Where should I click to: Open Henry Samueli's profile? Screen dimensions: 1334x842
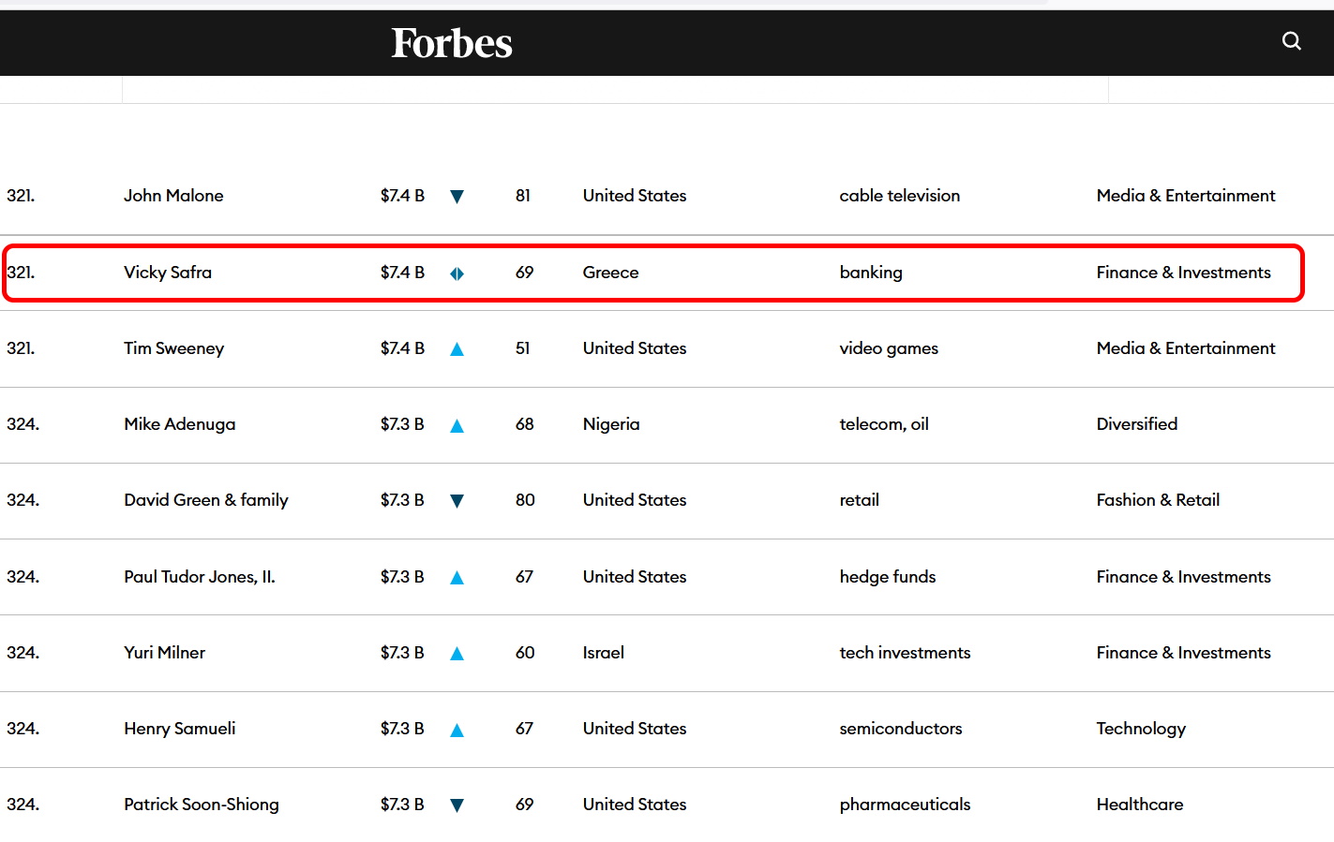(180, 729)
